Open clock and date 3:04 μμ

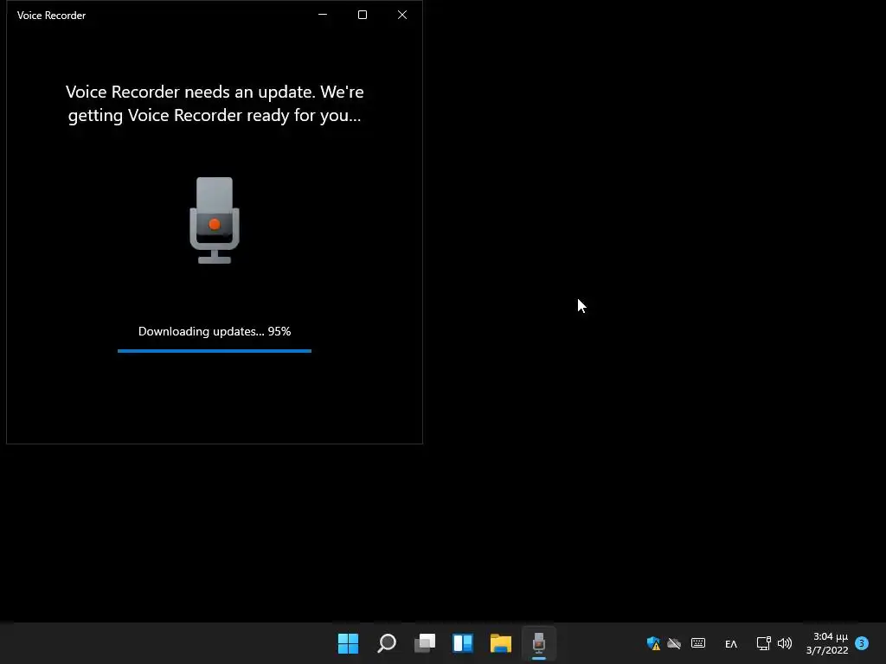827,643
